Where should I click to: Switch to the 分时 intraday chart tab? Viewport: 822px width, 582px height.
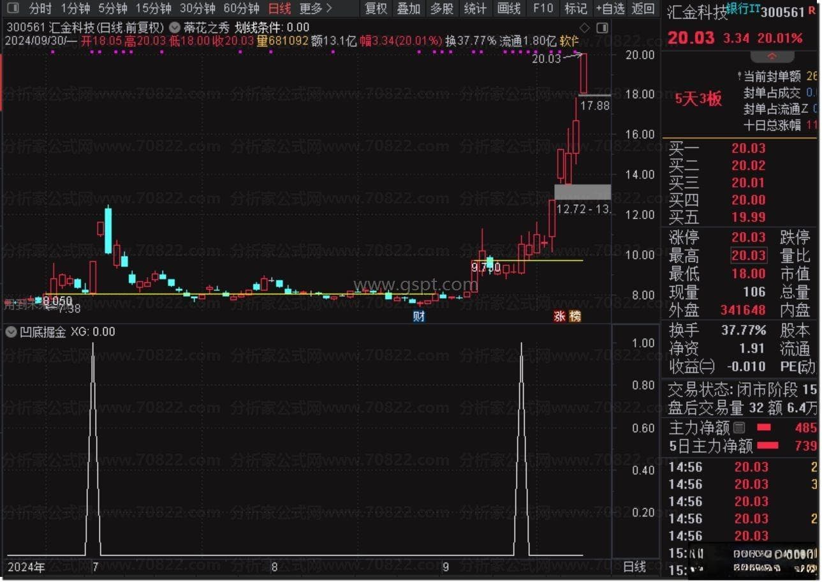click(40, 9)
